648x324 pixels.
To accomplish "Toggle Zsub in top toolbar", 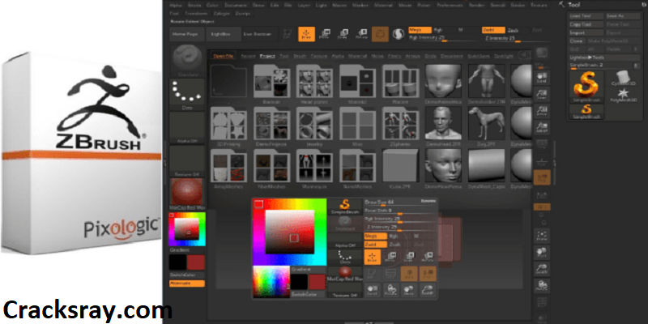I will pyautogui.click(x=513, y=30).
